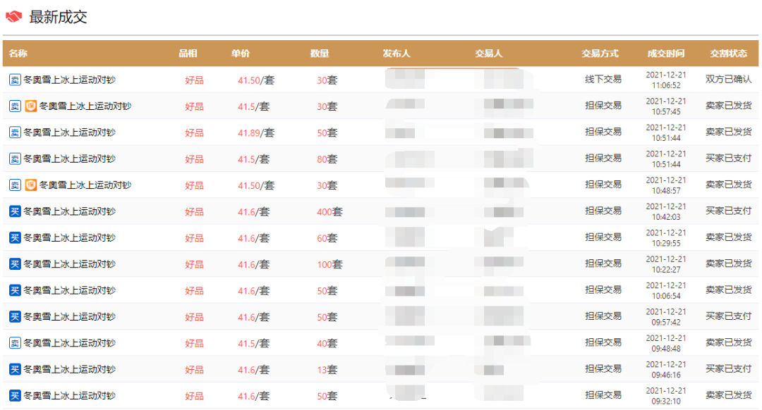Click the 单价 column header
The width and height of the screenshot is (762, 410).
click(241, 54)
